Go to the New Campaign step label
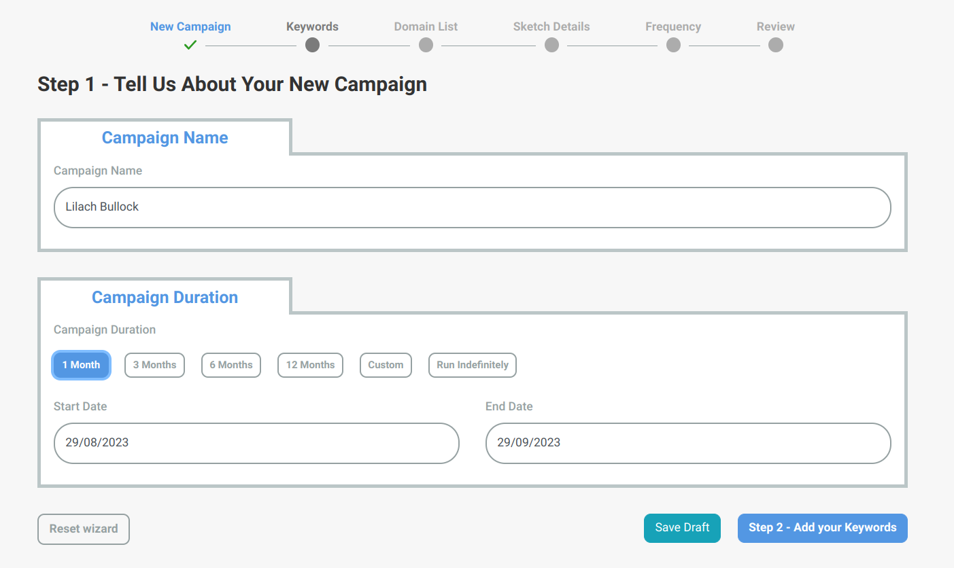954x568 pixels. (190, 27)
